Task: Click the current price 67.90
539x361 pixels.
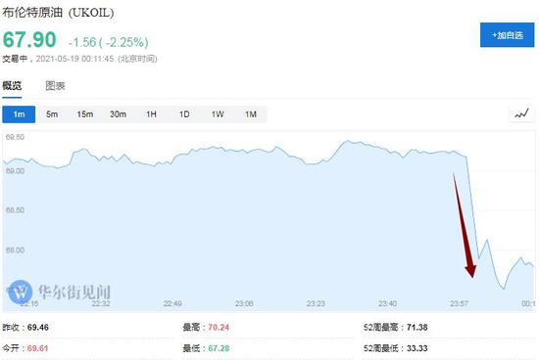Action: coord(29,39)
